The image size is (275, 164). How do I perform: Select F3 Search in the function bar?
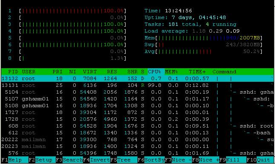coord(69,160)
